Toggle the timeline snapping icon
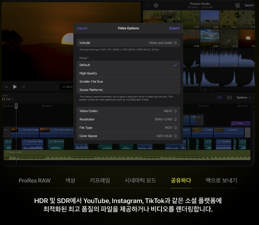The image size is (259, 225). pyautogui.click(x=219, y=97)
